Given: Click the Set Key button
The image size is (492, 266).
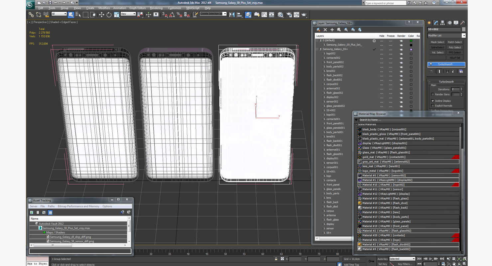Looking at the screenshot, I should pyautogui.click(x=382, y=264).
